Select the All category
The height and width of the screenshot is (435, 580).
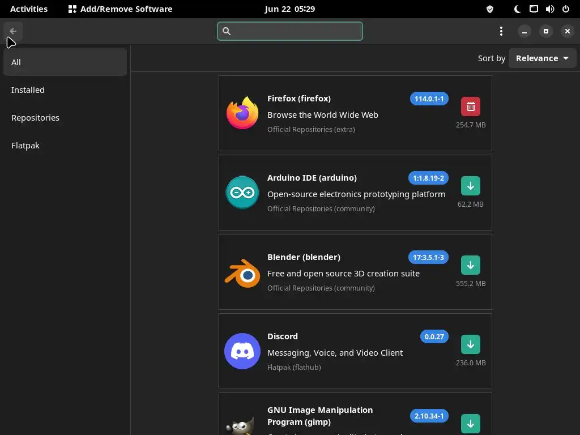coord(65,62)
